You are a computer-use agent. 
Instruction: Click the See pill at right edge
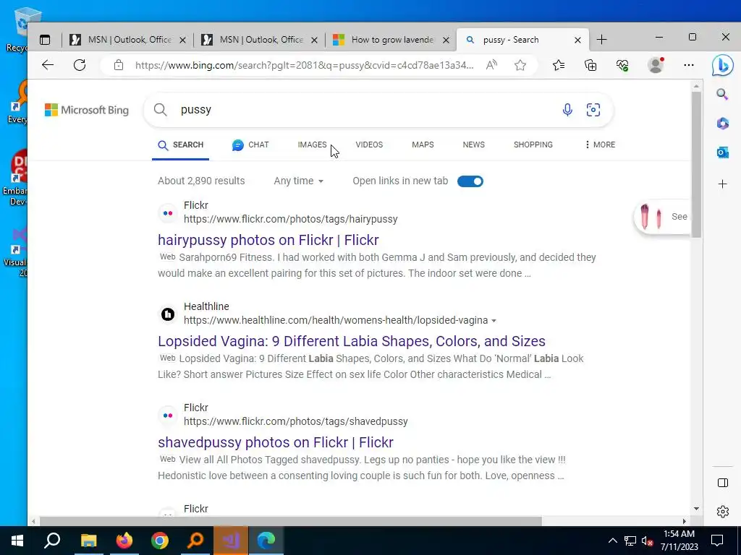click(x=661, y=217)
